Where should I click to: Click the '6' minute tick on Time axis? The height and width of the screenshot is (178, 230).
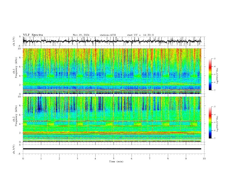pyautogui.click(x=132, y=159)
